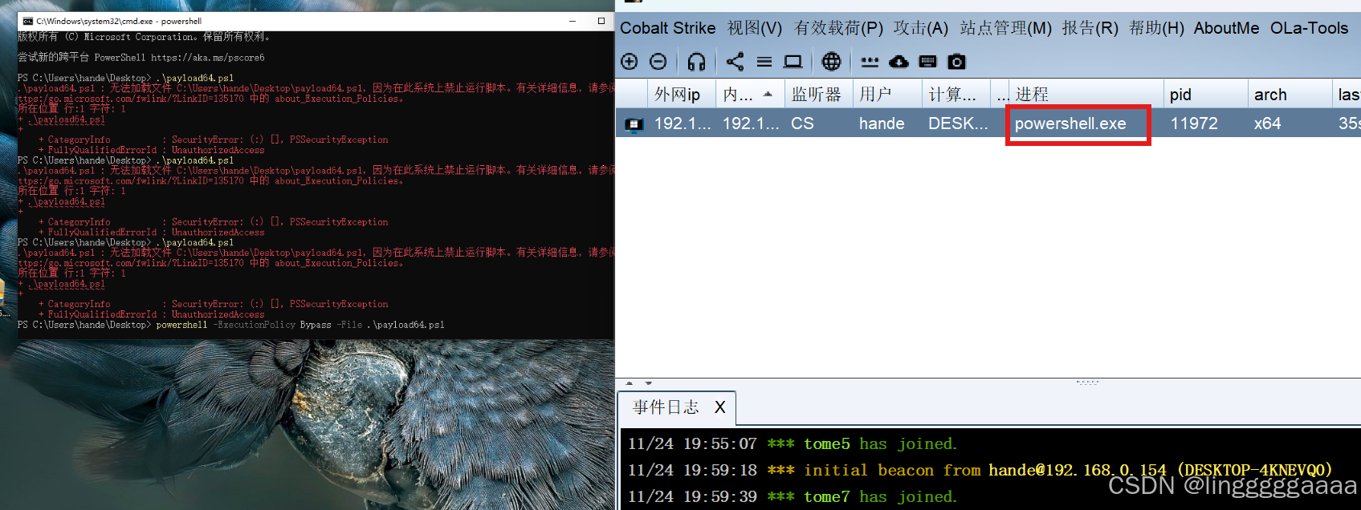
Task: Minimize the cmd.exe powershell window
Action: (x=573, y=21)
